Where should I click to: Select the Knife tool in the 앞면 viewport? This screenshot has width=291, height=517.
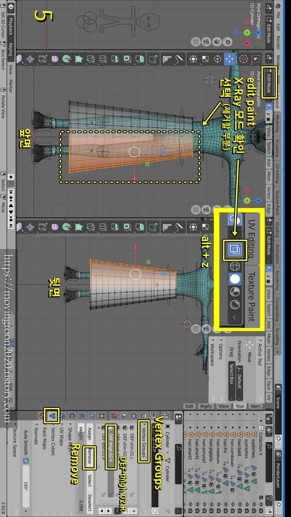[x=91, y=59]
